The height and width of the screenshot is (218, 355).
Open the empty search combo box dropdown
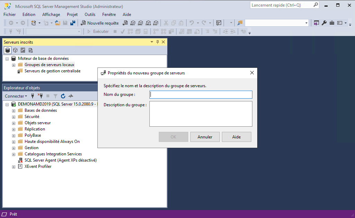(x=306, y=23)
